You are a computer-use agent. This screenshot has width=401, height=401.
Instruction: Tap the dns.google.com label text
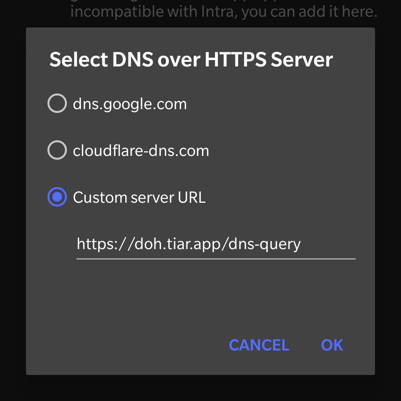pos(130,104)
